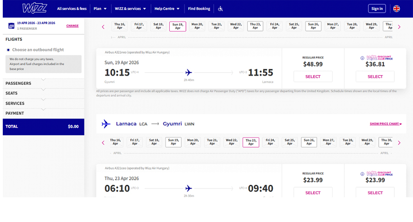The image size is (413, 222).
Task: Go to previous outbound dates arrow
Action: [x=103, y=27]
